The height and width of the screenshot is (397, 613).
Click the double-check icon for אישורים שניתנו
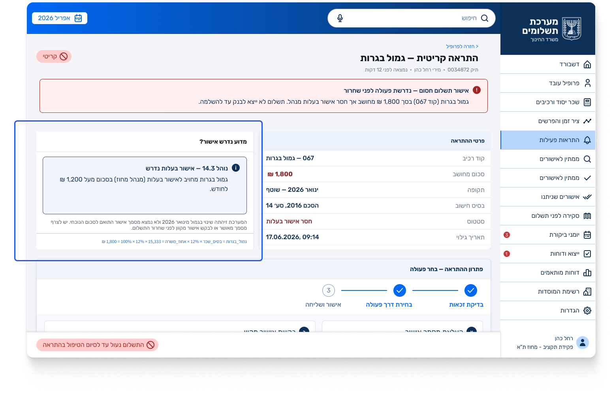click(x=587, y=197)
